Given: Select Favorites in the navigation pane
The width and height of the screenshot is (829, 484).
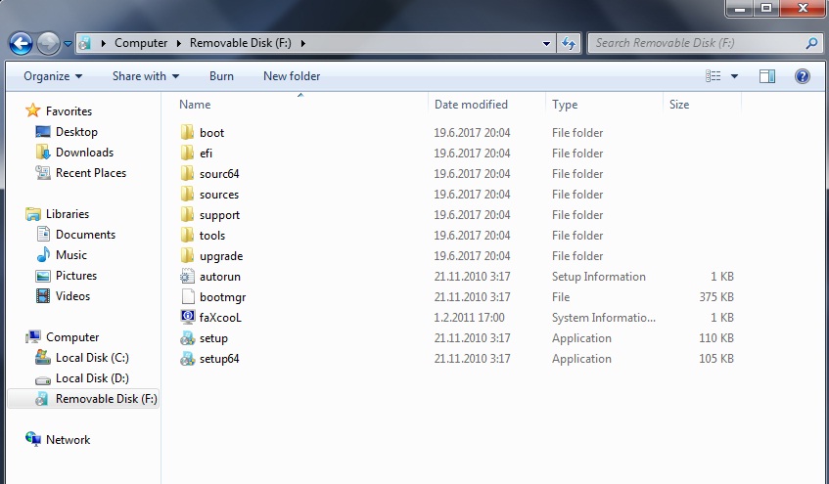Looking at the screenshot, I should 69,111.
